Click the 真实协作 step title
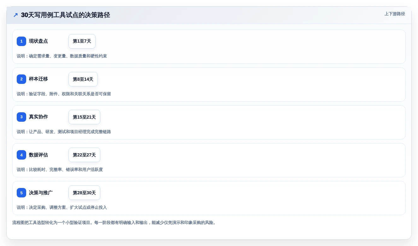 [38, 117]
